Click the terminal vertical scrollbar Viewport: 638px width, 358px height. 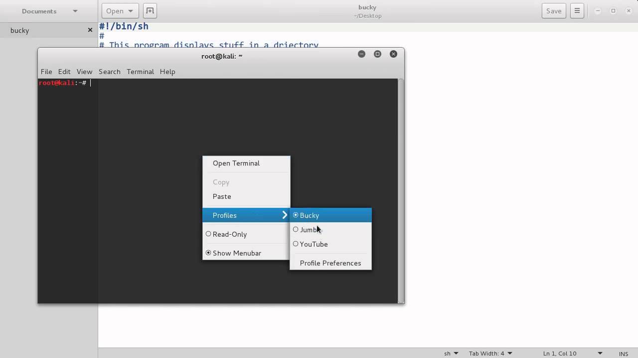click(x=401, y=191)
